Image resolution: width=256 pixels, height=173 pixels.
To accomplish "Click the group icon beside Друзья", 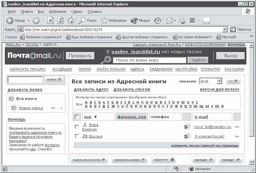I will point(85,136).
